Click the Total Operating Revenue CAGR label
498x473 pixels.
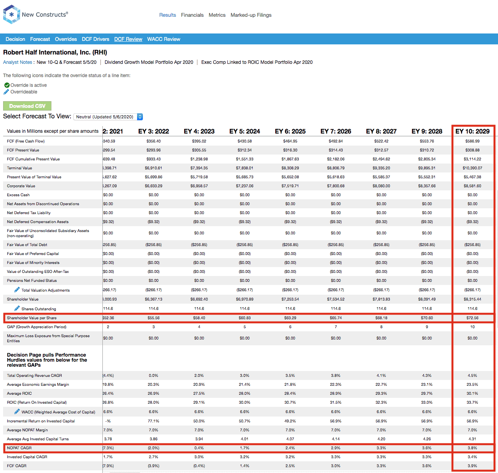pos(34,375)
